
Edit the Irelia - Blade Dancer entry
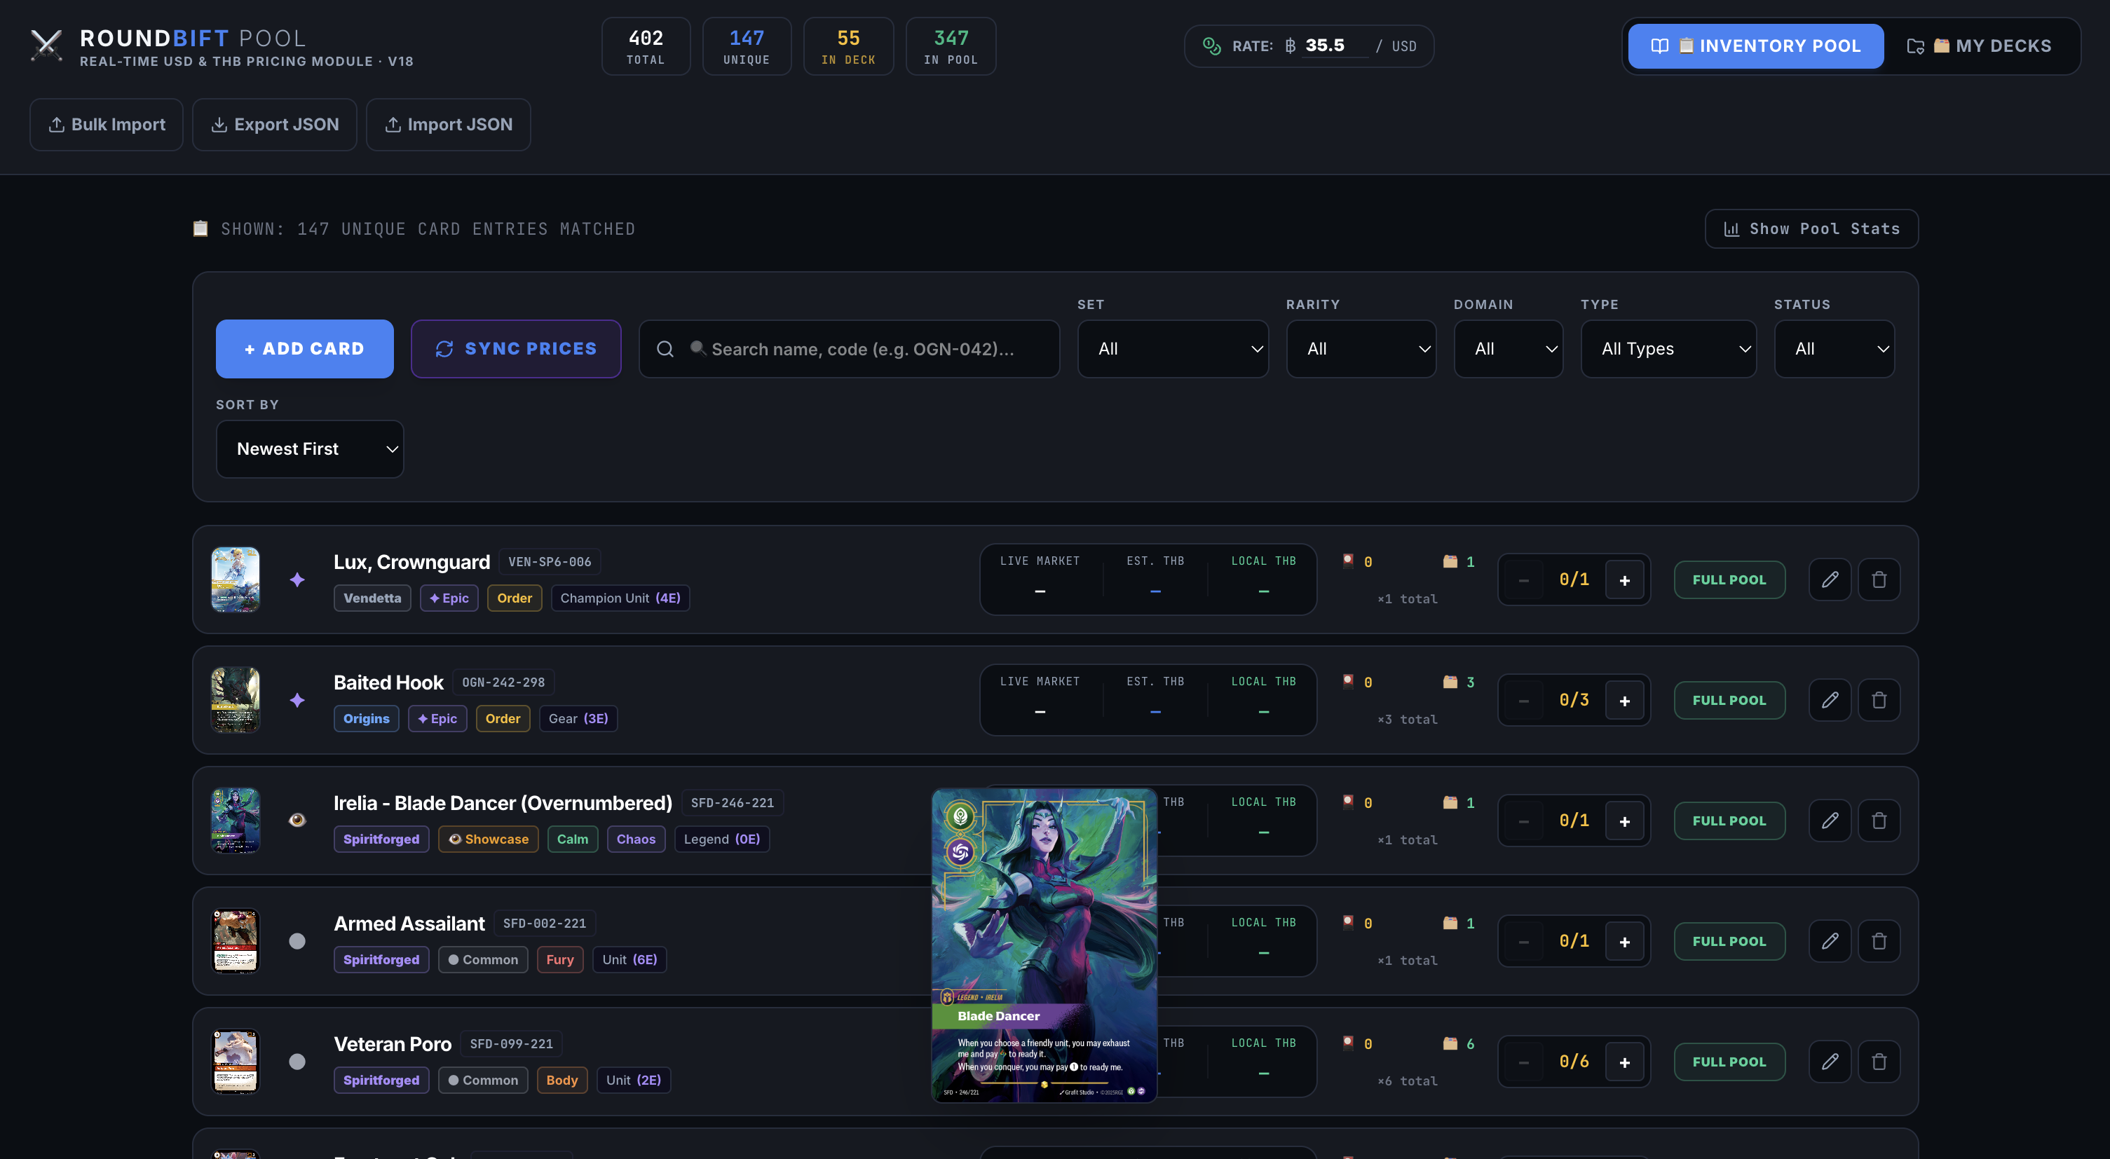click(x=1829, y=820)
